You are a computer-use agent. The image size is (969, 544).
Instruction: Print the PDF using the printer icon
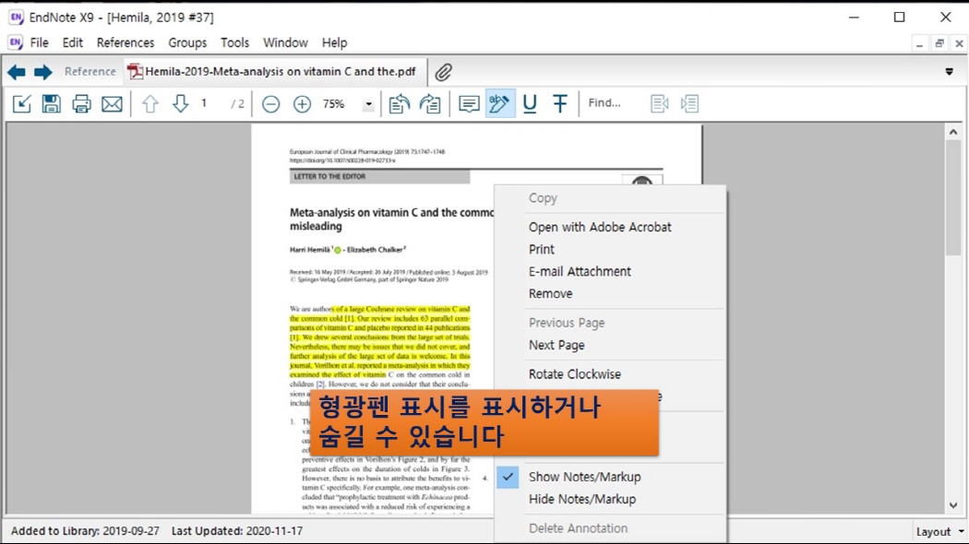[x=81, y=104]
